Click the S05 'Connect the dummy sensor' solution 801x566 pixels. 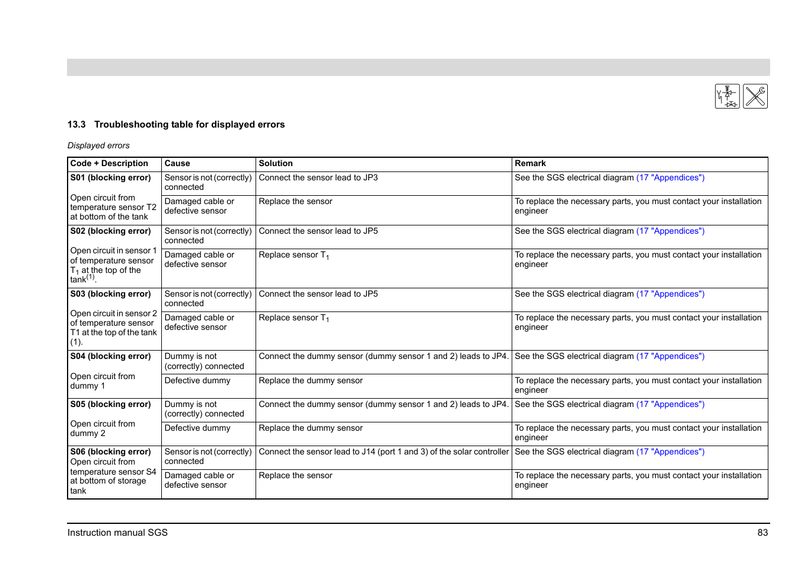point(384,404)
